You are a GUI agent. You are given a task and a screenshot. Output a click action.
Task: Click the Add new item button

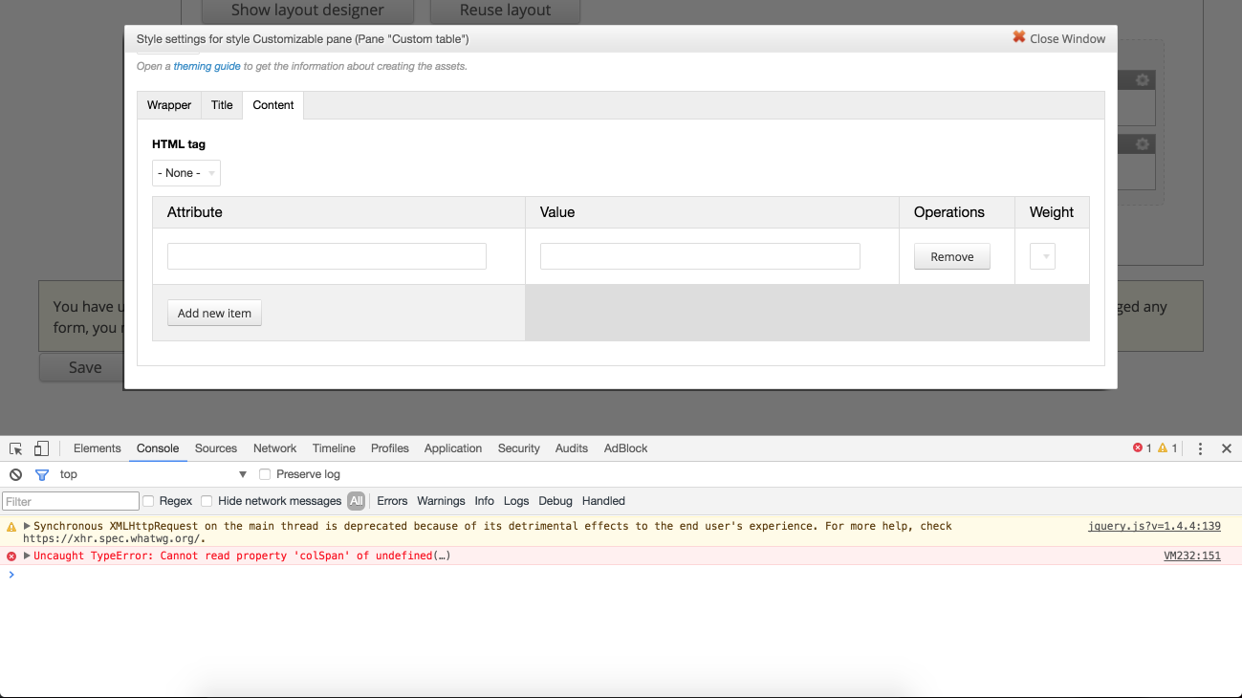click(214, 313)
